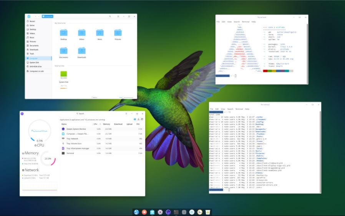The height and width of the screenshot is (216, 345).
Task: Click the Memory usage ring in System Monitor
Action: [48, 158]
